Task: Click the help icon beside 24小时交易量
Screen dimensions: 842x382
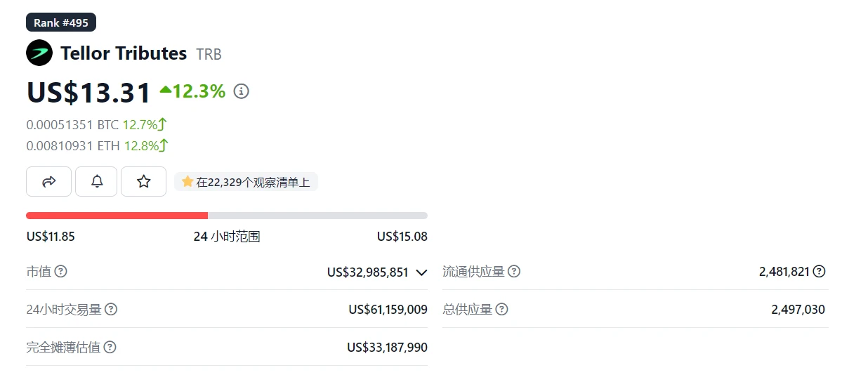Action: coord(111,310)
